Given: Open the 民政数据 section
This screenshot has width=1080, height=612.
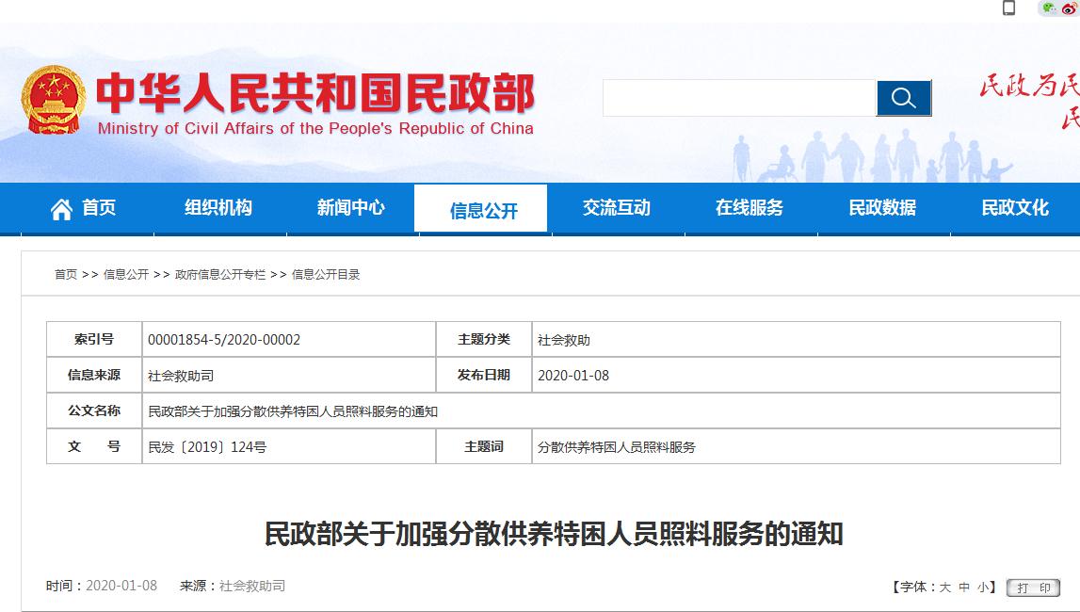Looking at the screenshot, I should click(881, 208).
